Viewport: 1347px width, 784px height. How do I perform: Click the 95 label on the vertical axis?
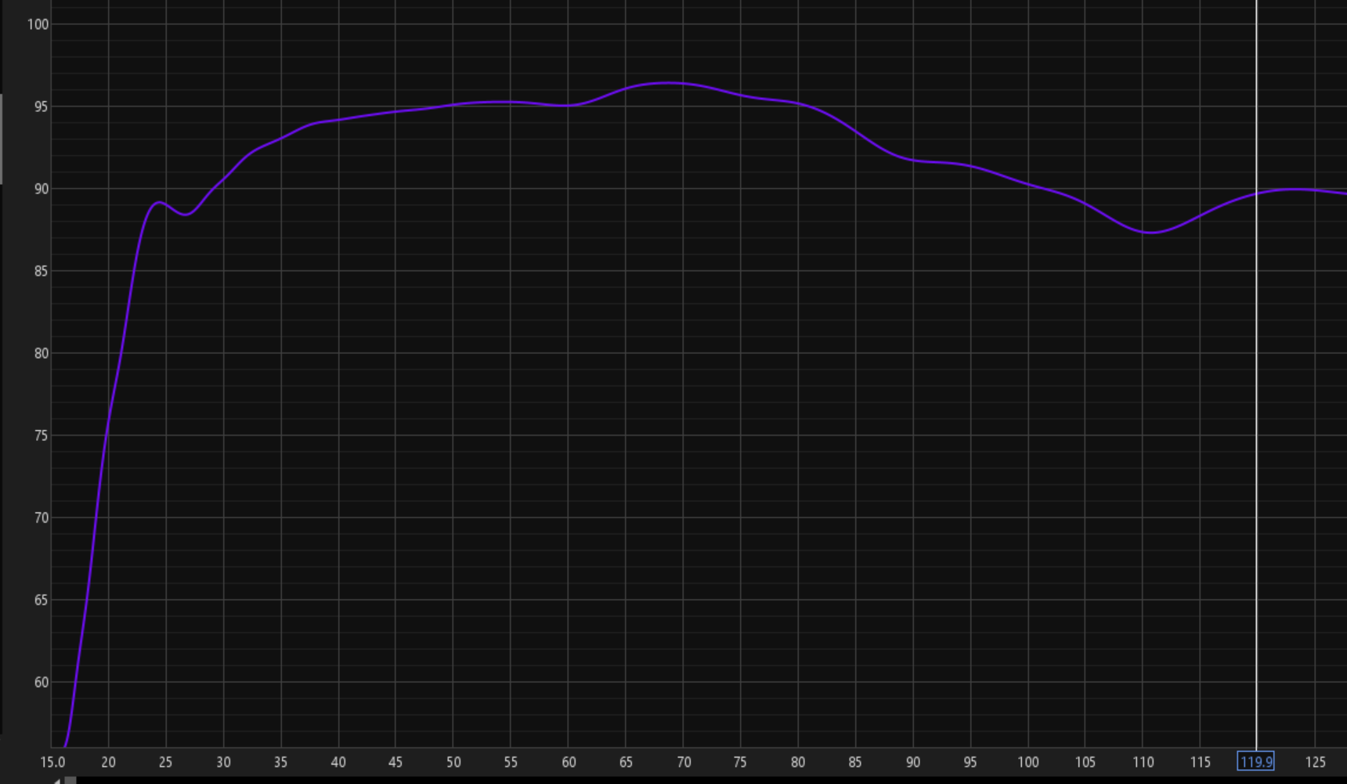41,107
